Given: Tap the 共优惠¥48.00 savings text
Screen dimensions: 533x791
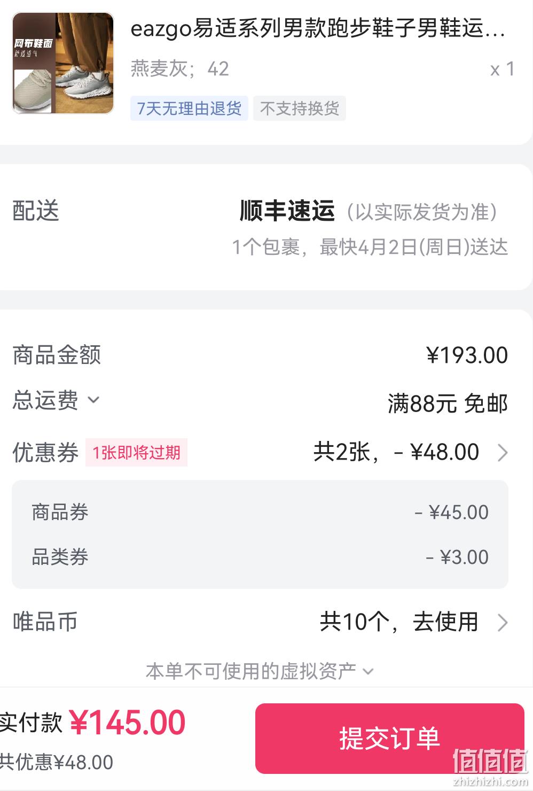Looking at the screenshot, I should click(57, 762).
